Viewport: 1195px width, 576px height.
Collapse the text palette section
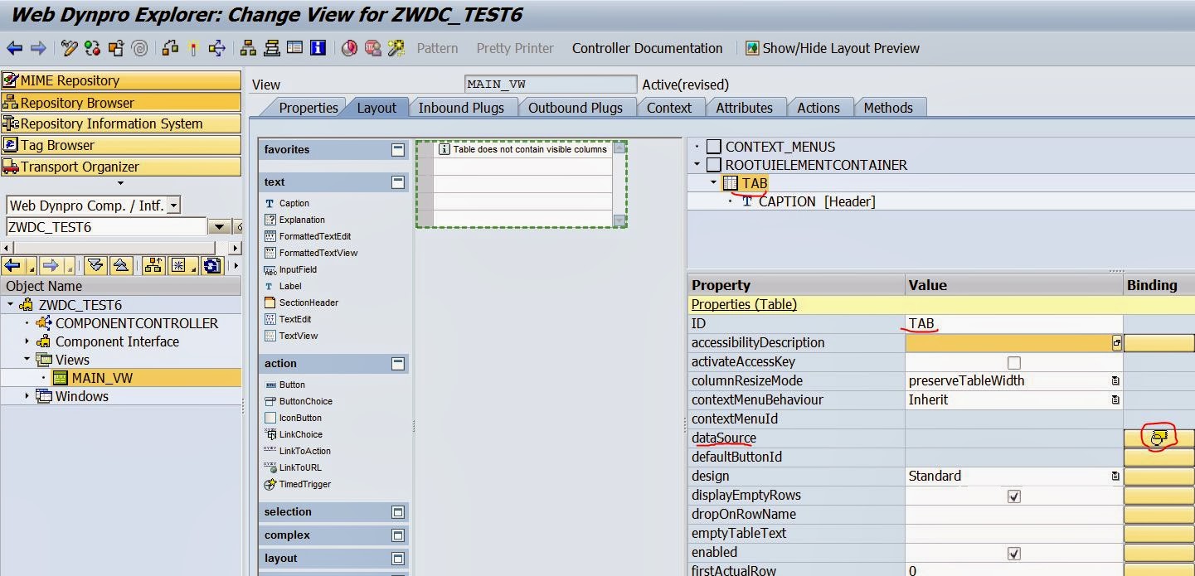pos(398,182)
